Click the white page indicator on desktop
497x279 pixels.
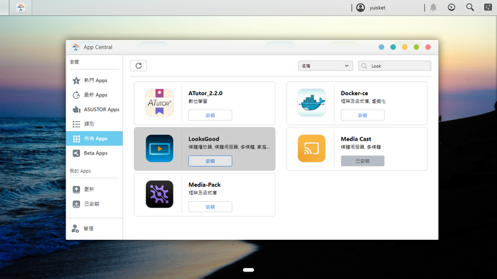pos(248,270)
